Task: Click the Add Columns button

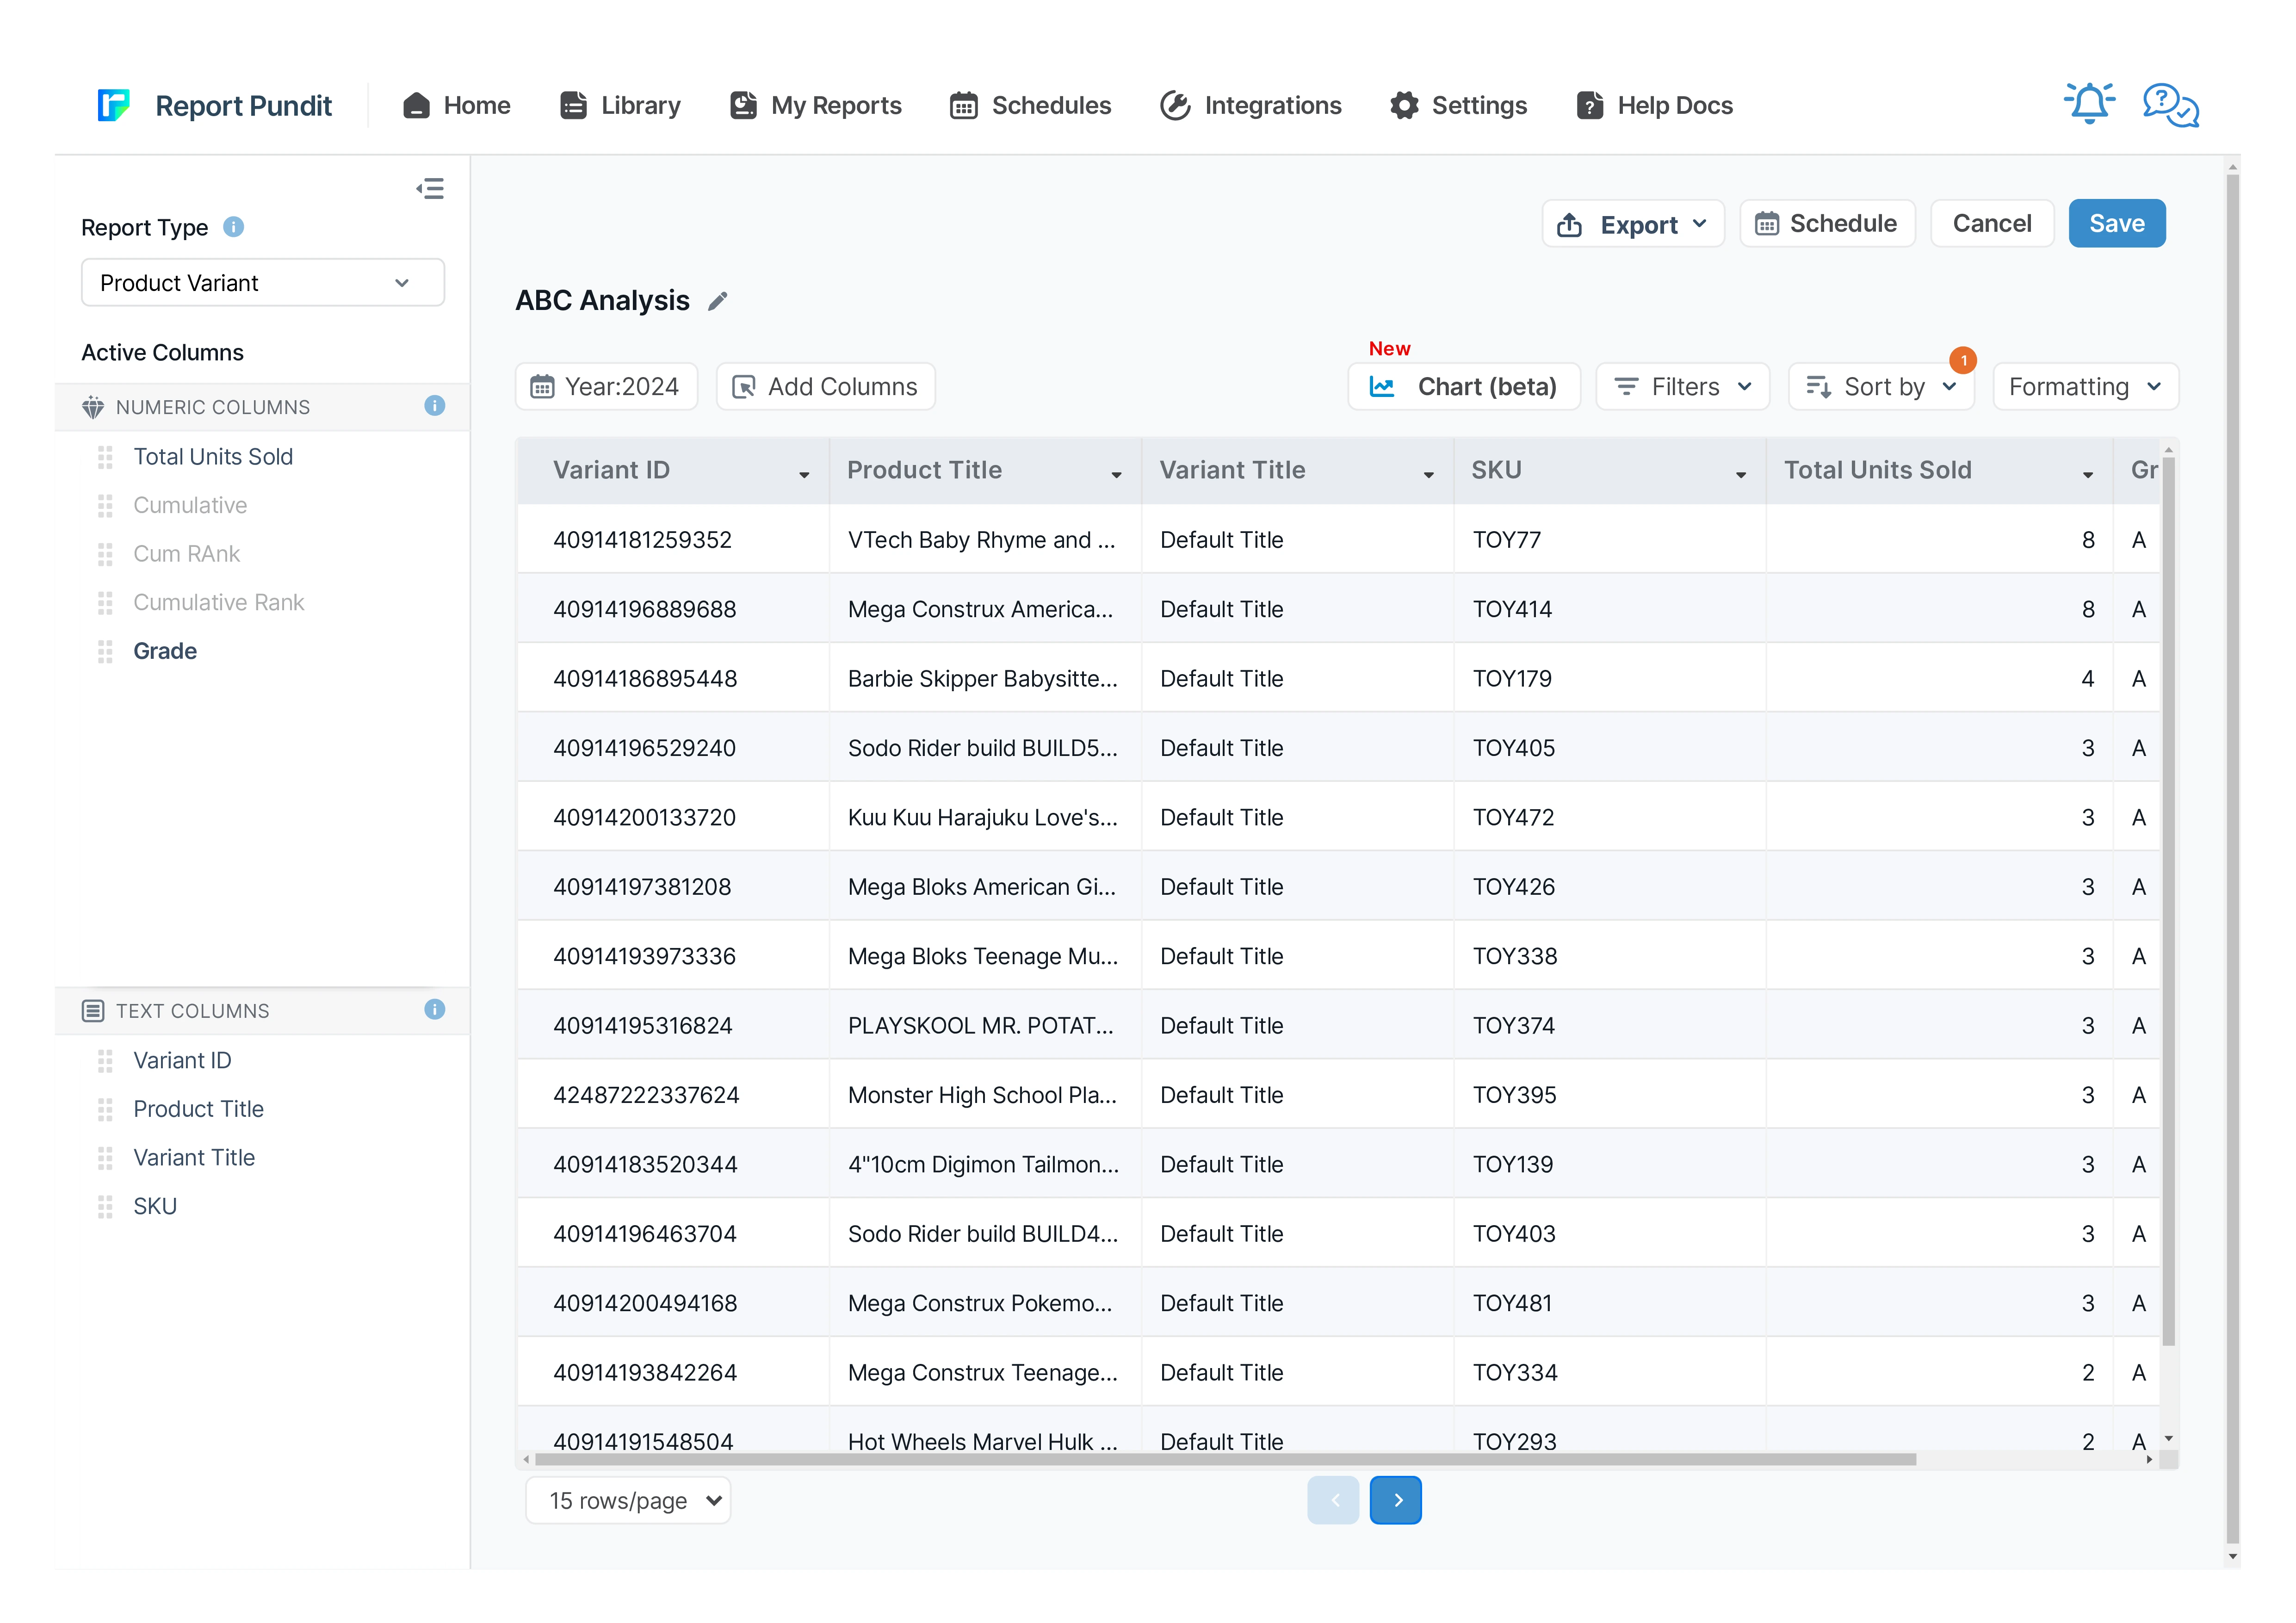Action: pyautogui.click(x=825, y=387)
